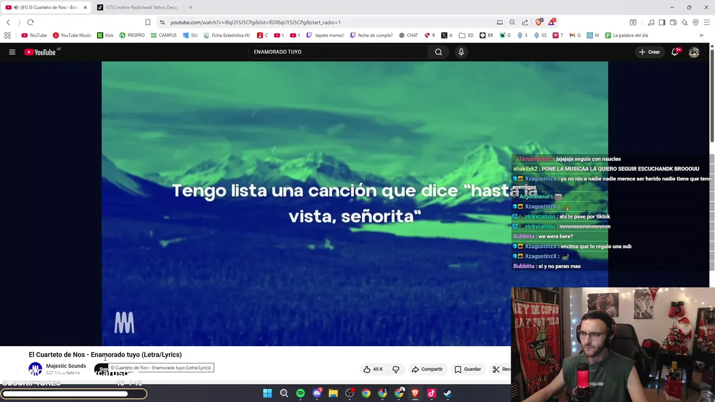The image size is (715, 402).
Task: Switch to the Creative Radiohead Tattoo Design tab
Action: [x=137, y=7]
